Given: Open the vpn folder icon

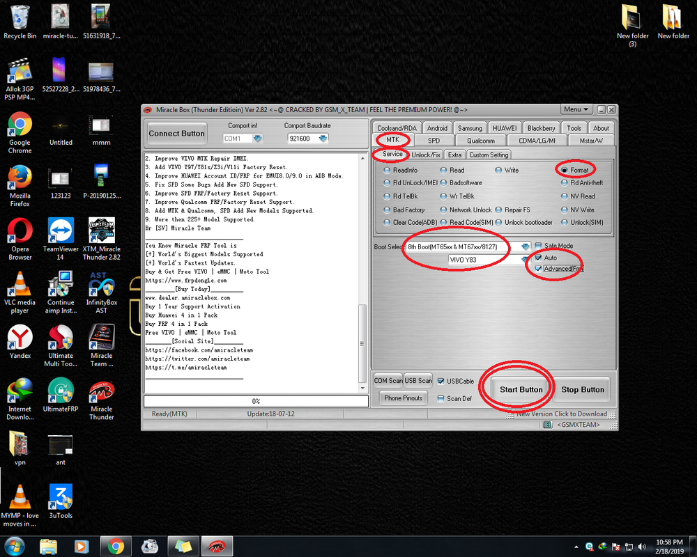Looking at the screenshot, I should [20, 448].
